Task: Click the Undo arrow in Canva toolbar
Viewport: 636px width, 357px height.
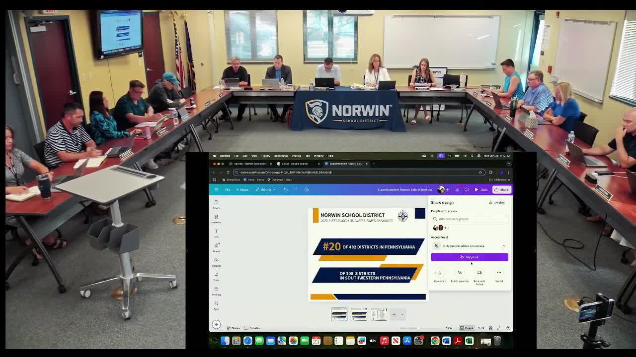Action: (x=286, y=189)
